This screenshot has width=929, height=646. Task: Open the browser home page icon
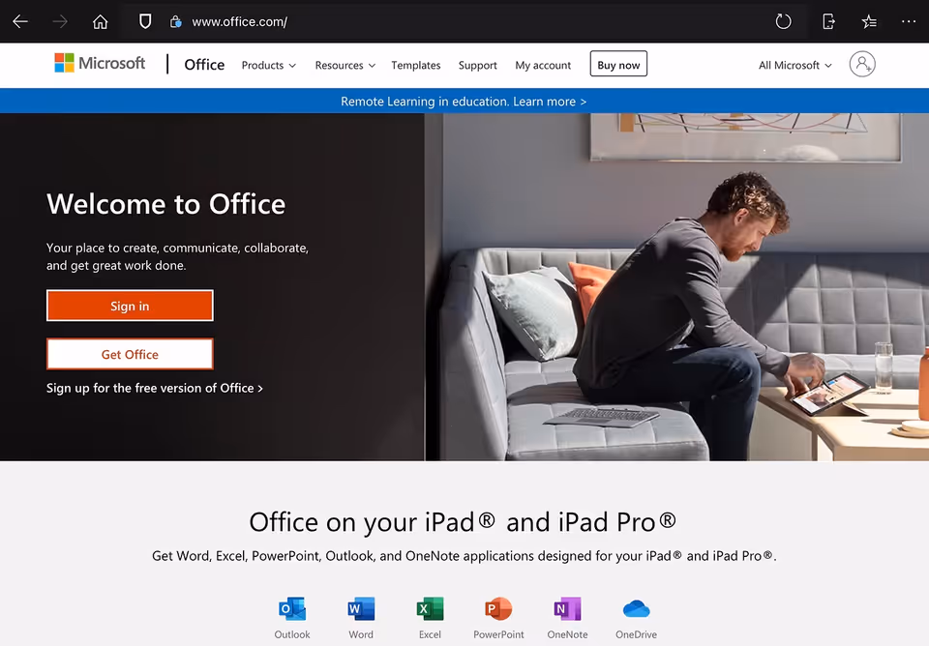tap(100, 22)
